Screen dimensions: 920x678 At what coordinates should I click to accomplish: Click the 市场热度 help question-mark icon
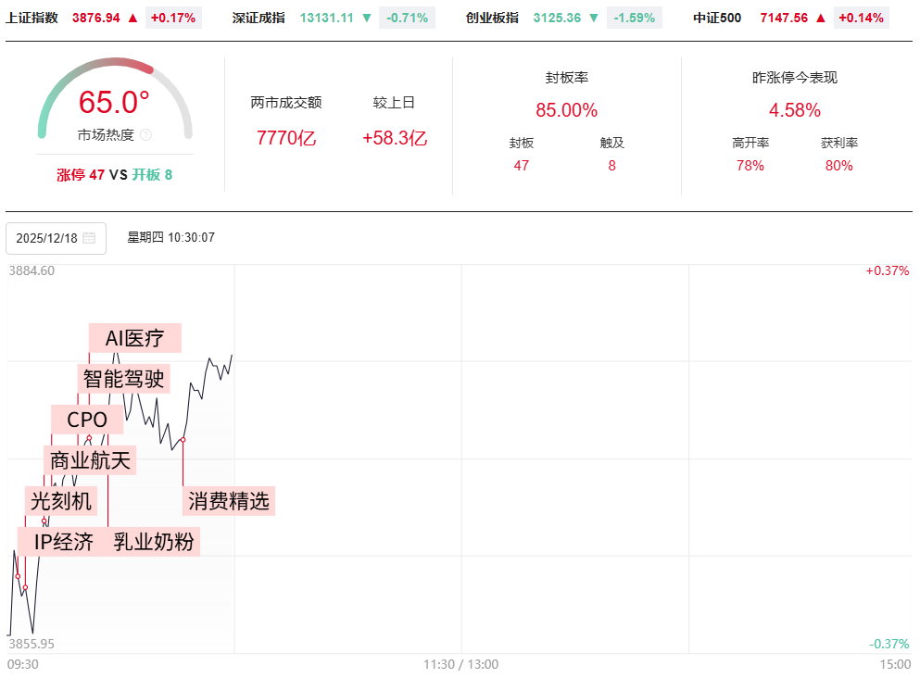(x=145, y=135)
